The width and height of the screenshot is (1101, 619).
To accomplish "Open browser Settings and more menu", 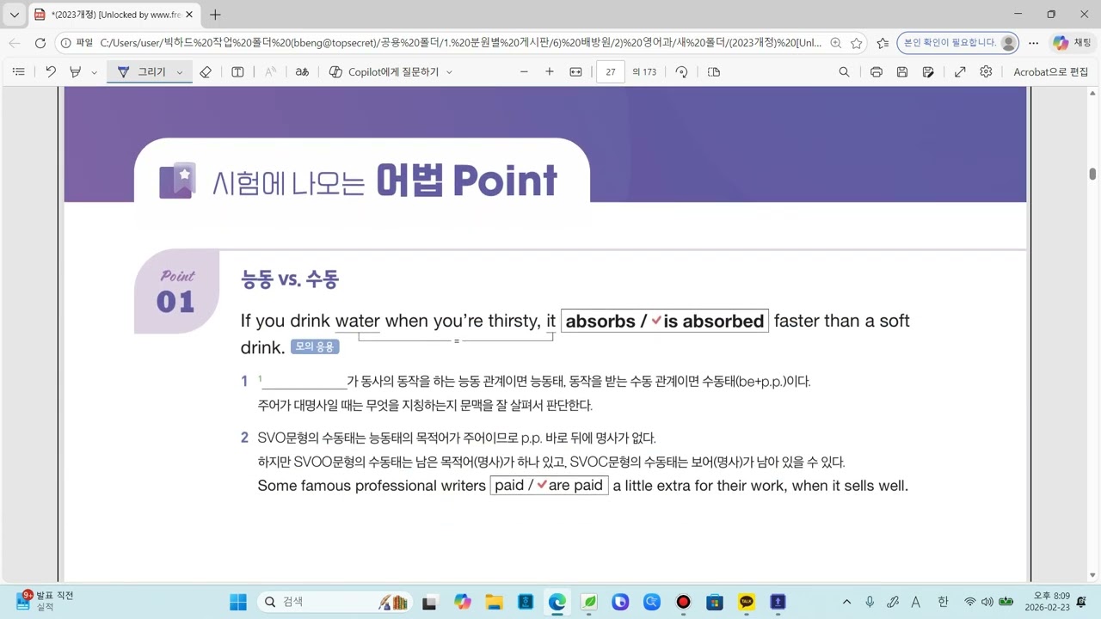I will pos(1033,43).
